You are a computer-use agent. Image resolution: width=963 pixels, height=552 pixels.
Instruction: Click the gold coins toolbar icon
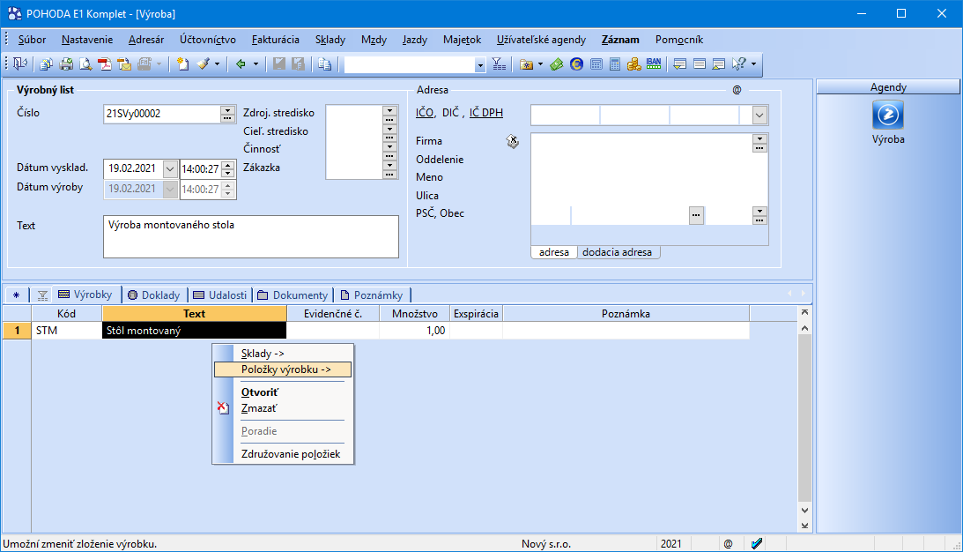point(634,64)
